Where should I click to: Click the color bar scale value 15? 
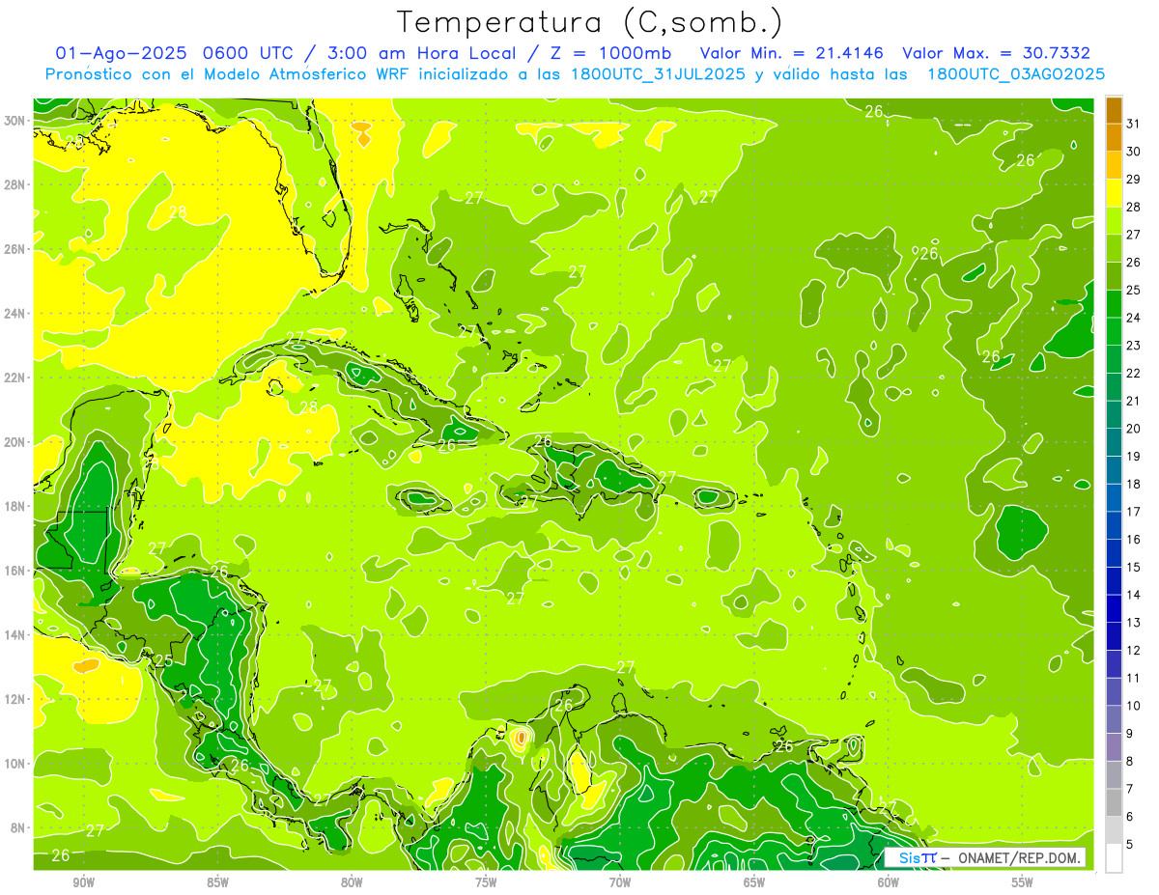1134,567
